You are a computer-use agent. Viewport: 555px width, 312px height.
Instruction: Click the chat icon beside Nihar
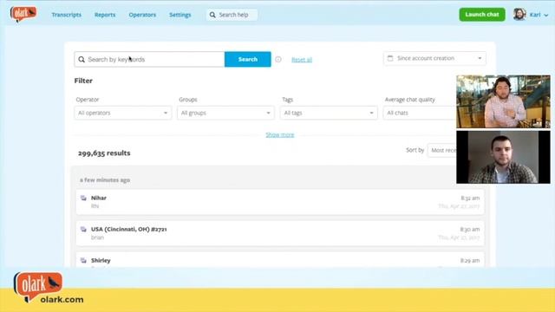tap(83, 198)
